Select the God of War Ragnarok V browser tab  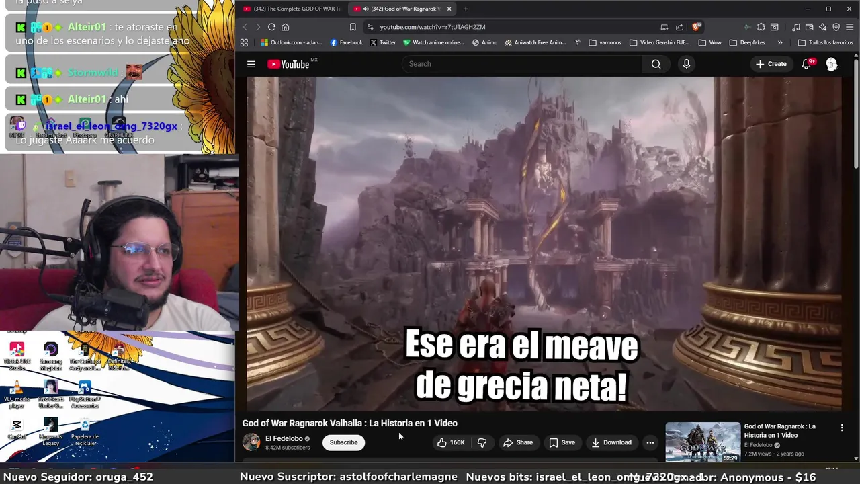pyautogui.click(x=400, y=9)
